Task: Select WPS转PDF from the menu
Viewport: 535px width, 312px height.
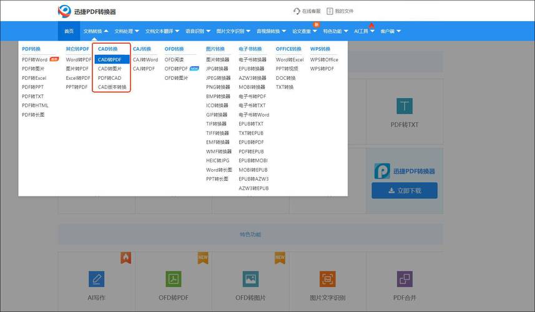Action: 322,69
